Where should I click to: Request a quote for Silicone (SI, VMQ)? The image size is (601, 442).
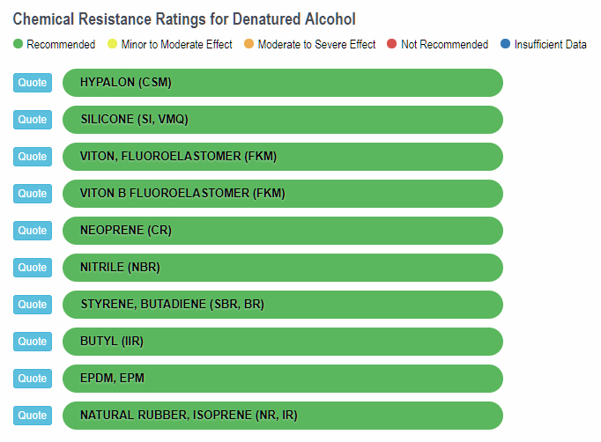[33, 120]
